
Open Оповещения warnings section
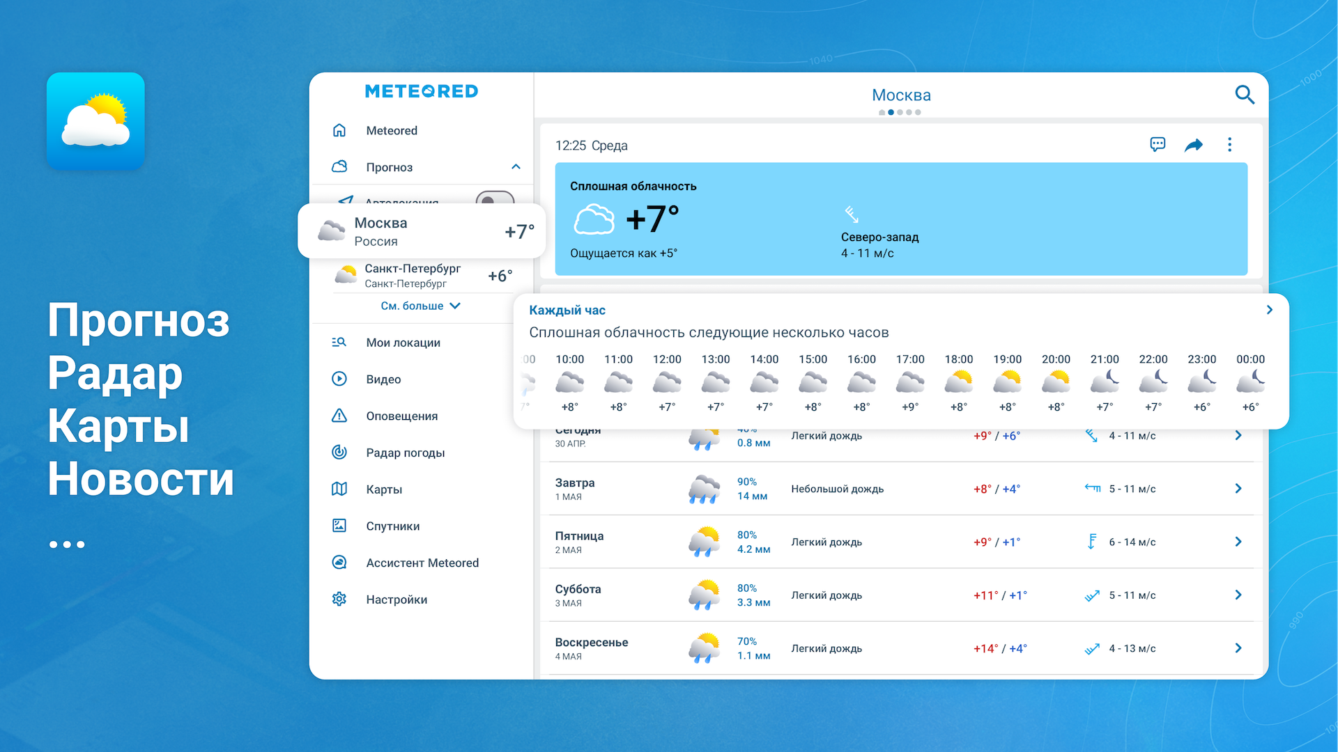tap(401, 416)
